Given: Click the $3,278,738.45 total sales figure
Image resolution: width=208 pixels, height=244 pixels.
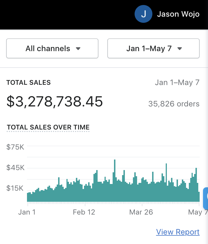Looking at the screenshot, I should click(55, 101).
